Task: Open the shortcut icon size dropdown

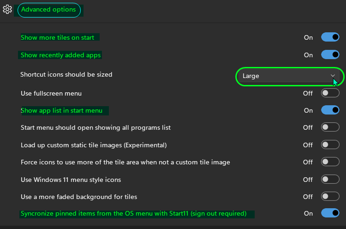Action: click(289, 76)
